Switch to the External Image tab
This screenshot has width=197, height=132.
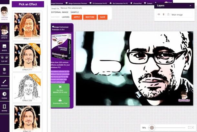[60, 12]
